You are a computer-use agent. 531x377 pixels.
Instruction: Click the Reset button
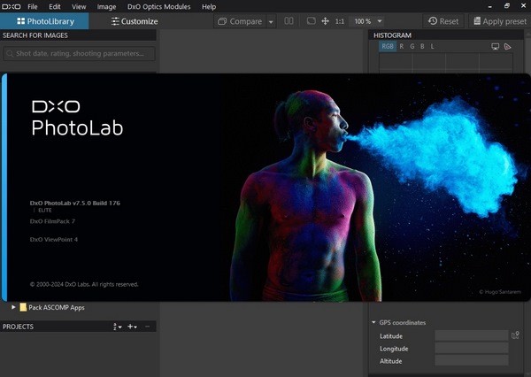pyautogui.click(x=443, y=21)
